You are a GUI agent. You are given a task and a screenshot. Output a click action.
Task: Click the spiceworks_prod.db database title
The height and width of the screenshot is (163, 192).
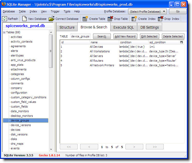tap(25, 26)
